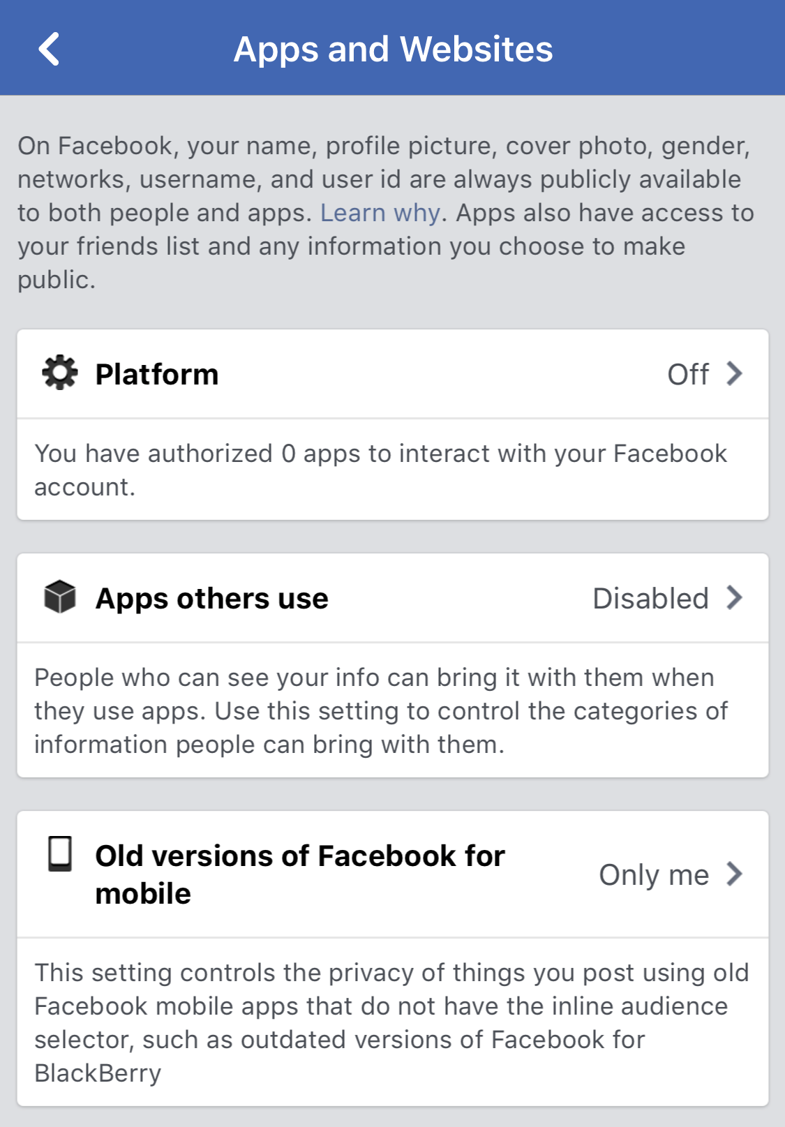Expand Old versions of Facebook chevron
This screenshot has width=785, height=1127.
pos(734,874)
